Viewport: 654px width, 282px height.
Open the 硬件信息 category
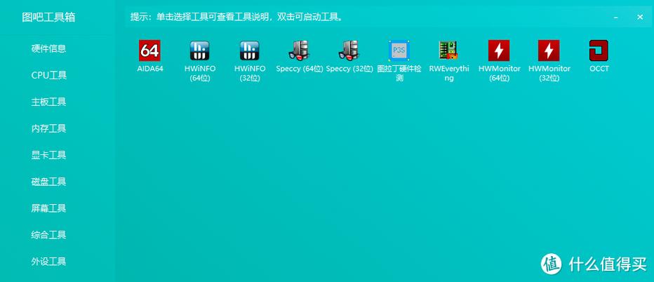click(49, 49)
